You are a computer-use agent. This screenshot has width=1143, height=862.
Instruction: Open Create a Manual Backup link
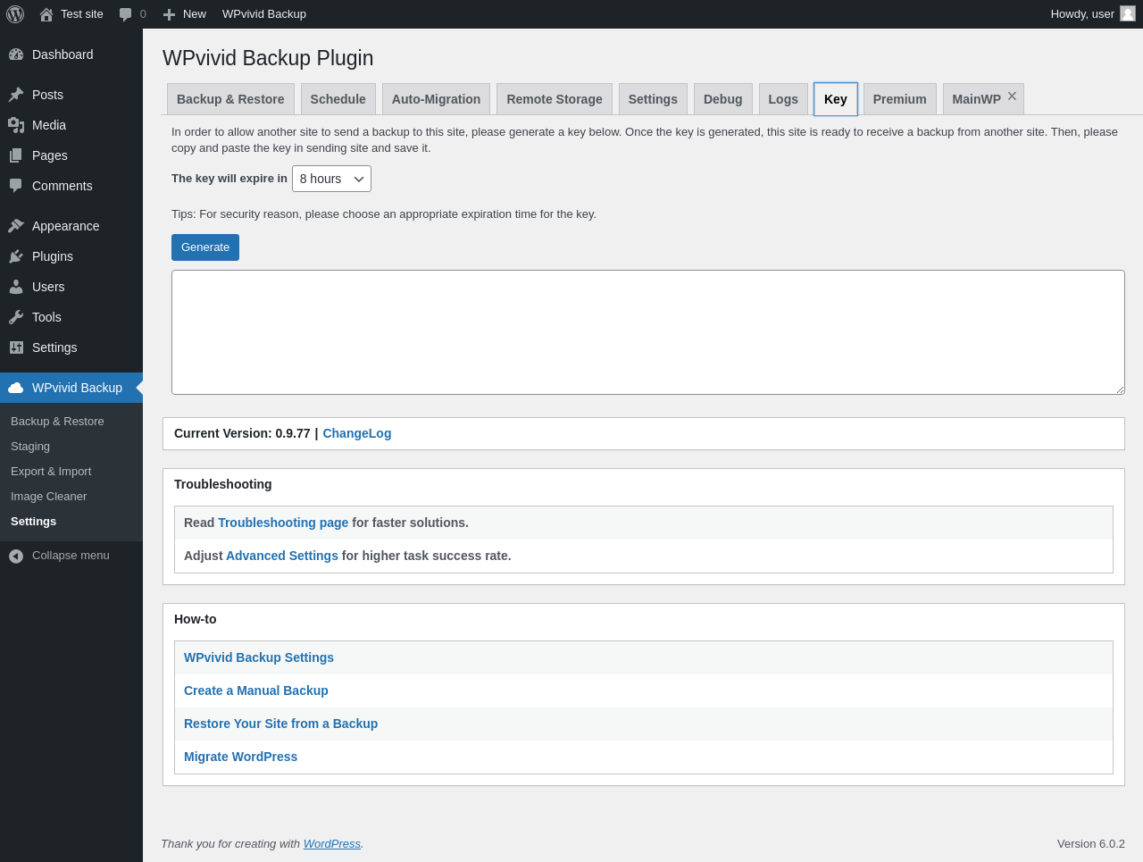pyautogui.click(x=256, y=690)
